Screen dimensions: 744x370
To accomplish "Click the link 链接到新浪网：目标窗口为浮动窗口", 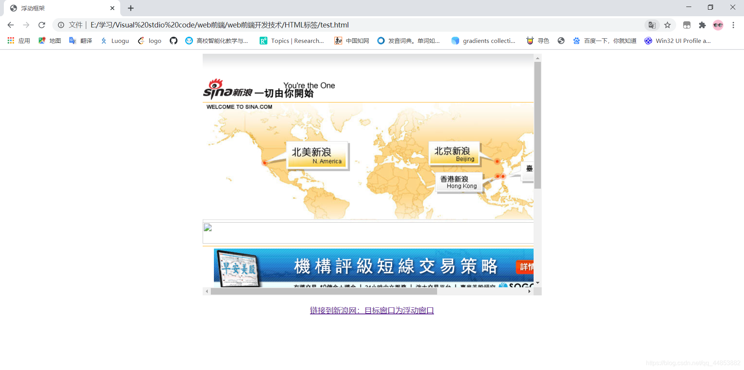I will pos(372,310).
